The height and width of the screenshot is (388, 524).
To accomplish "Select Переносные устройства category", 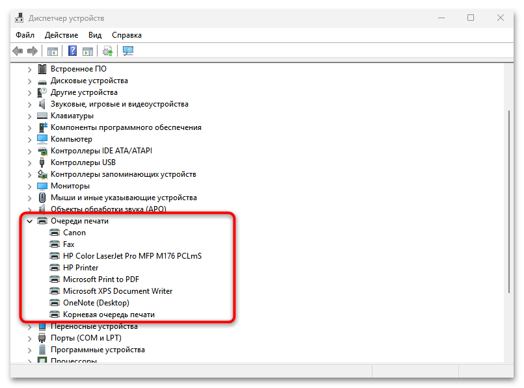I will (x=94, y=326).
